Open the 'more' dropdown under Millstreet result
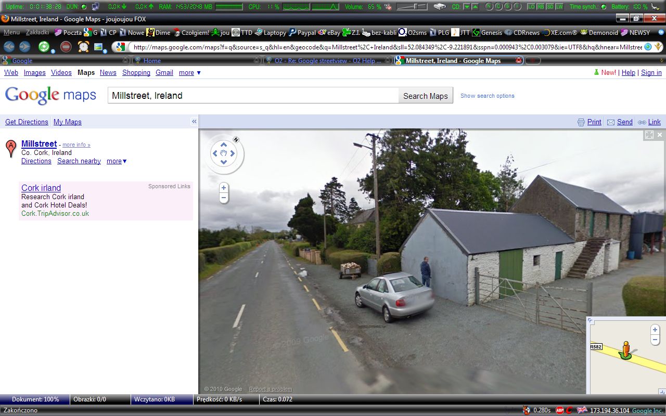Image resolution: width=666 pixels, height=416 pixels. 117,161
